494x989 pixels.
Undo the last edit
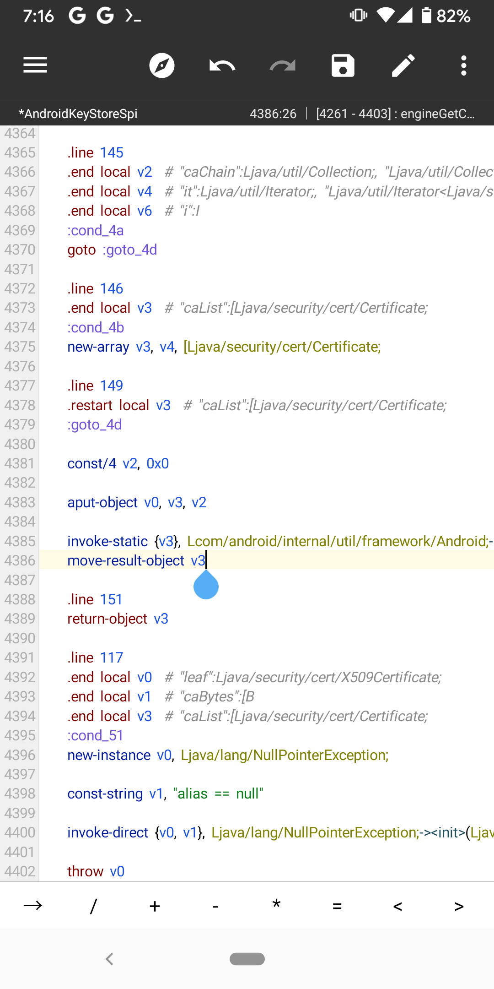pos(222,65)
